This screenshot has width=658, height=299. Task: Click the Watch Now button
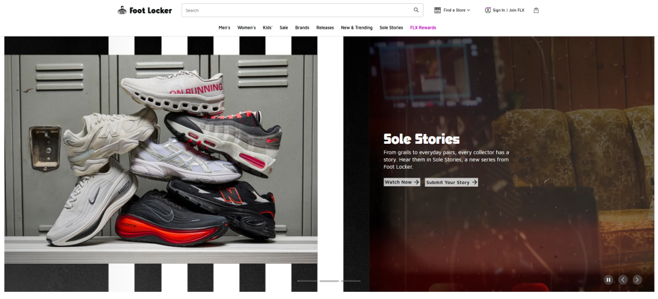(402, 182)
